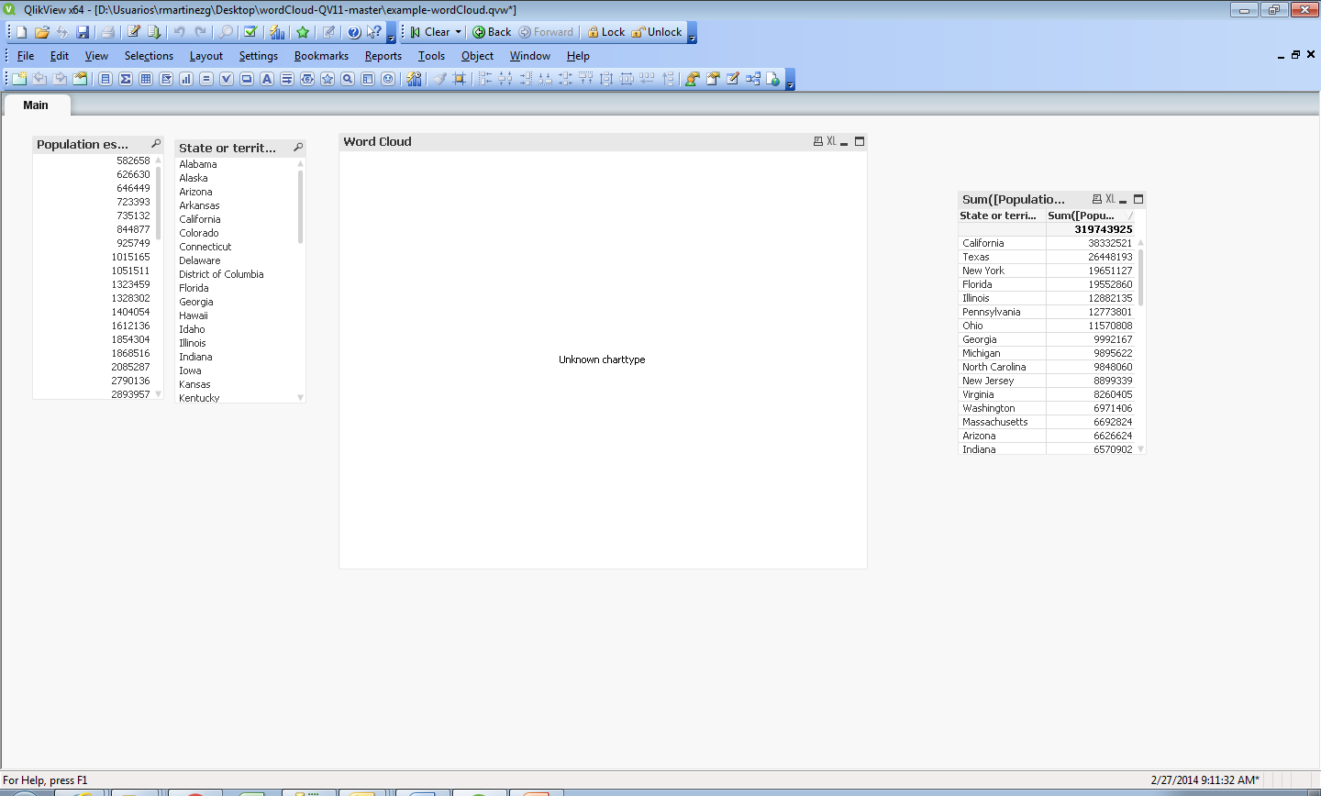Click the Add Sheet icon
Image resolution: width=1321 pixels, height=796 pixels.
pyautogui.click(x=19, y=79)
